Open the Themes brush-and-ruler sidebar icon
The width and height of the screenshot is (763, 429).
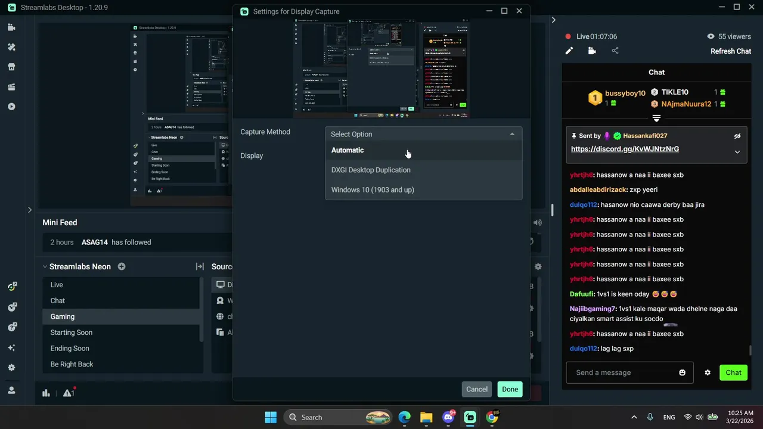[x=11, y=47]
